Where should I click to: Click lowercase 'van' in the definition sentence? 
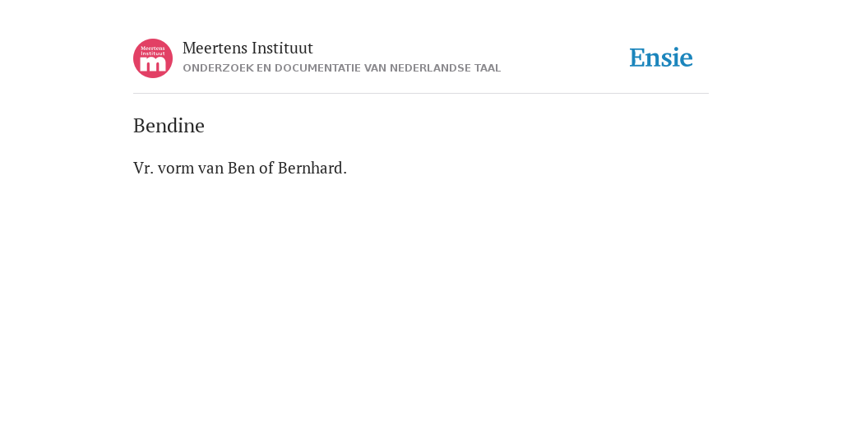pos(211,169)
